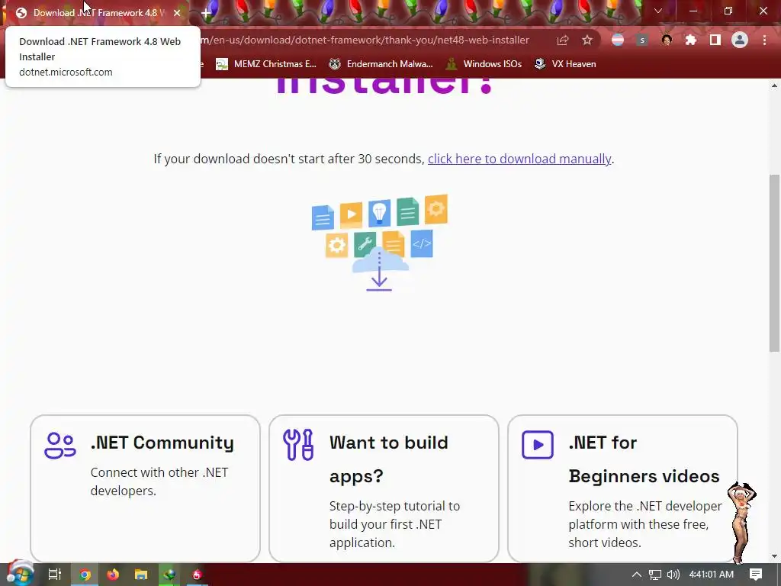Open Task View on the taskbar

click(55, 575)
